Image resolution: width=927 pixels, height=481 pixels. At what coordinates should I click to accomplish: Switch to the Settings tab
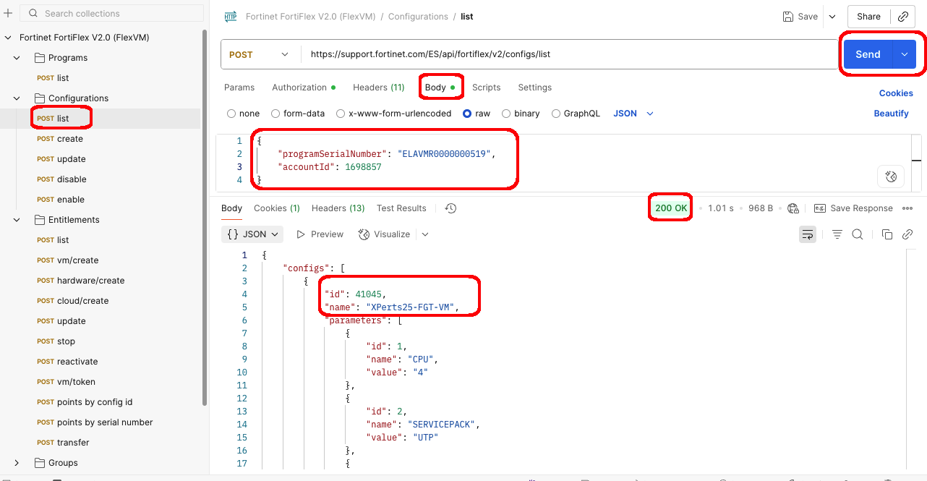point(534,88)
